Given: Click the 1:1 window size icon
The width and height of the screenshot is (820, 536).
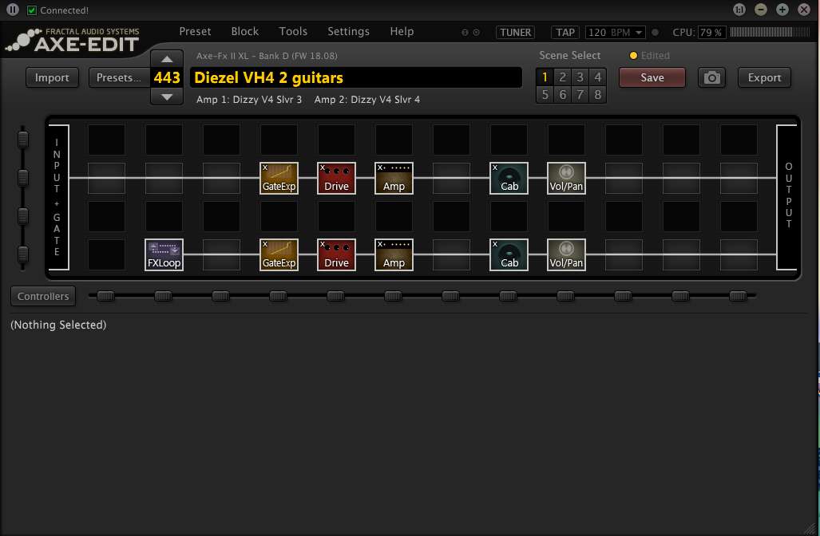Looking at the screenshot, I should pos(739,10).
